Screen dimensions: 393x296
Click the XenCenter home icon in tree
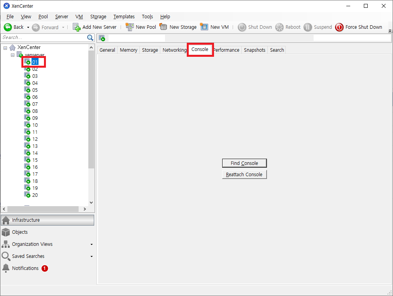[x=12, y=47]
